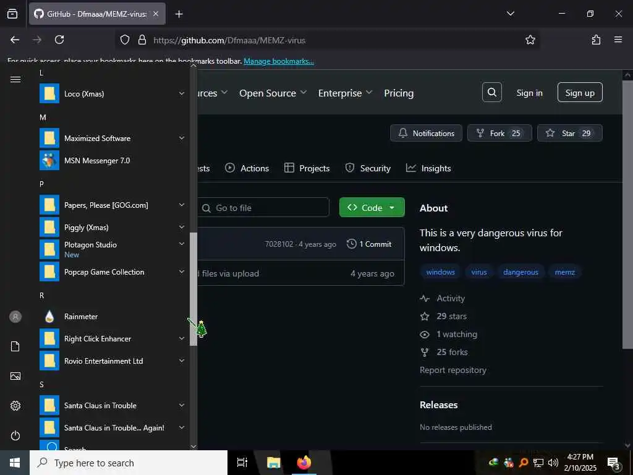Screen dimensions: 633x475
Task: Expand the Popcap Game Collection folder
Action: (x=182, y=272)
